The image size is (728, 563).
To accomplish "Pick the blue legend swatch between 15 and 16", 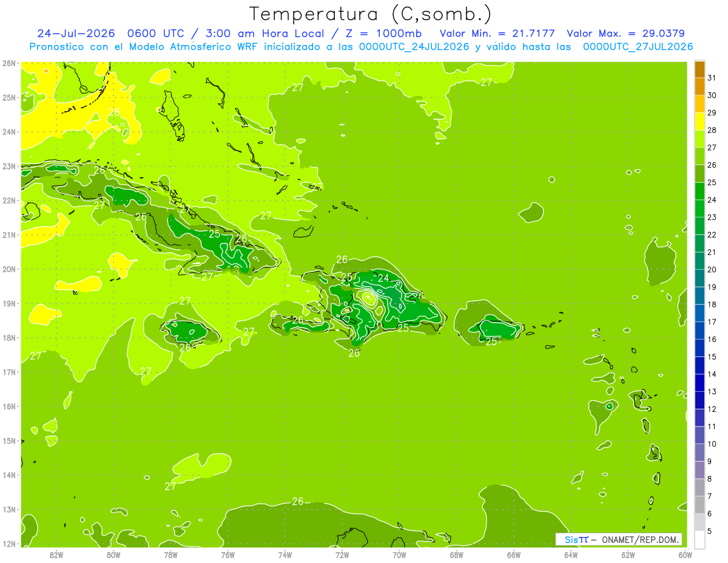I will (x=699, y=349).
